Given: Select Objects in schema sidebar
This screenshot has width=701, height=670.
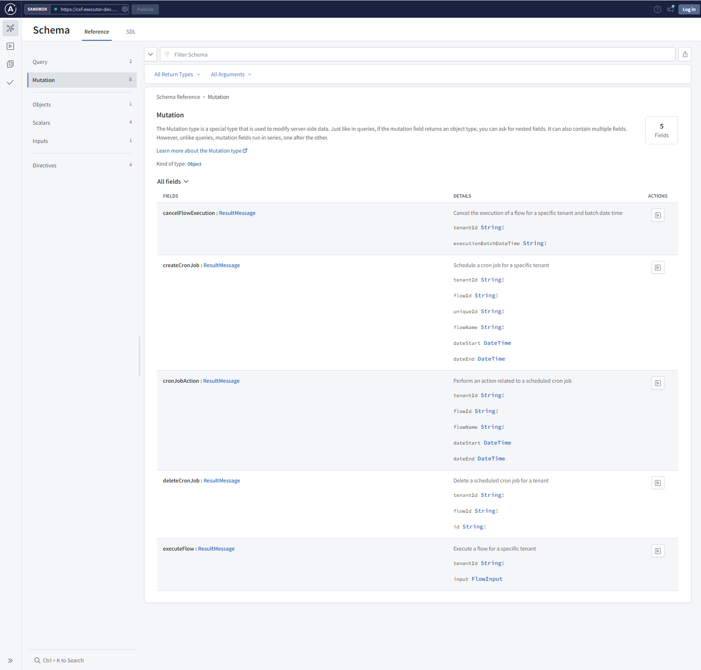Looking at the screenshot, I should tap(82, 105).
